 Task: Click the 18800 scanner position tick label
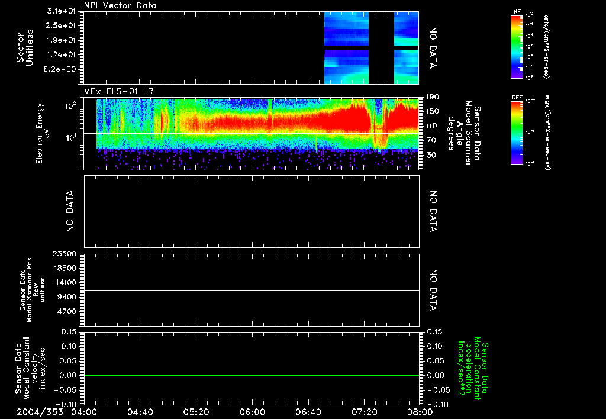click(64, 268)
